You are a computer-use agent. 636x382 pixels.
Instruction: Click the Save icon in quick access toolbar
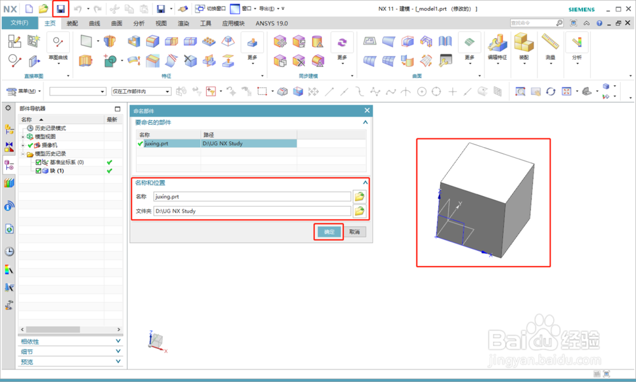61,8
